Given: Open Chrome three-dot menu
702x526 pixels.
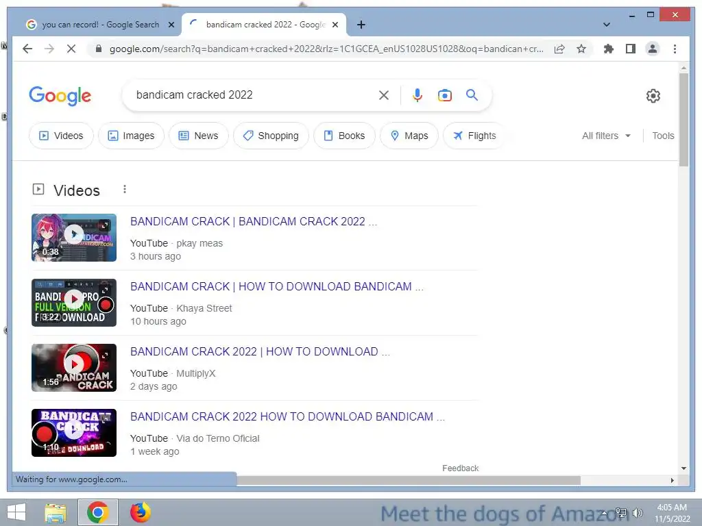Looking at the screenshot, I should point(675,49).
